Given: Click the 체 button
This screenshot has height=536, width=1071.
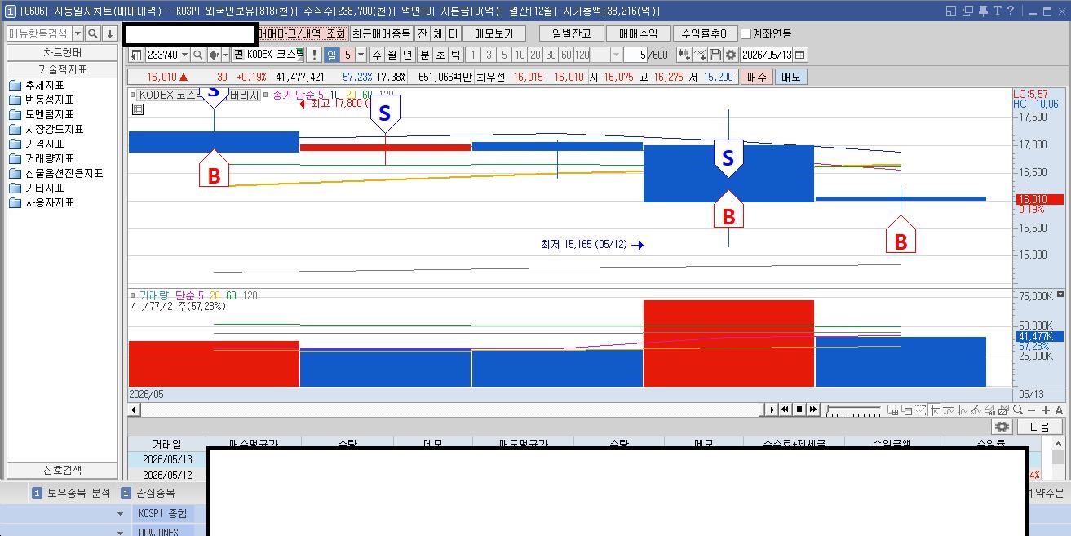Looking at the screenshot, I should 438,33.
